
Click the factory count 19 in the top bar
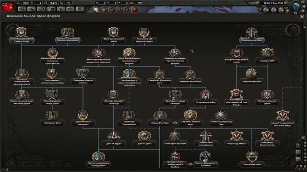(x=68, y=3)
